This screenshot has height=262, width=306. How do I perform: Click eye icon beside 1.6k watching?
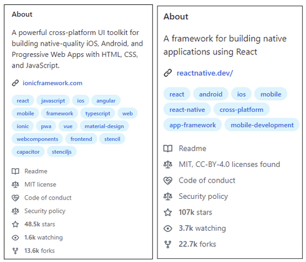[x=16, y=238]
